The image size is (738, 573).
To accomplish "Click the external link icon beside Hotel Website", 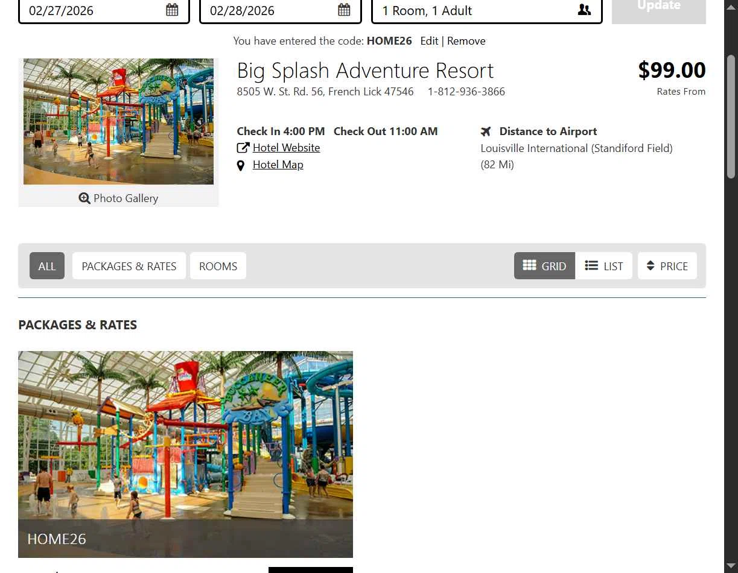I will pyautogui.click(x=243, y=148).
